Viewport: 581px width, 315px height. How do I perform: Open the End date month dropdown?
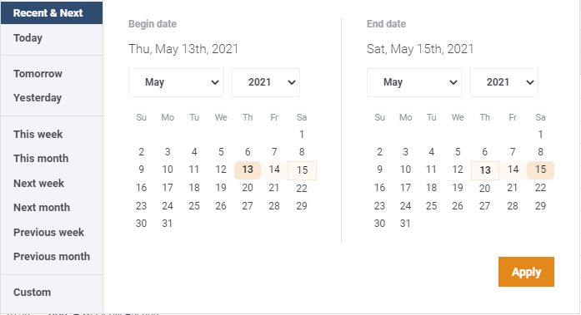[x=414, y=82]
